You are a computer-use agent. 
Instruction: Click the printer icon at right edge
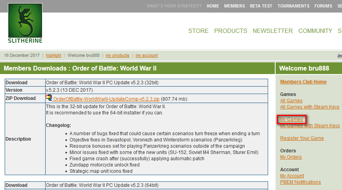coord(340,56)
